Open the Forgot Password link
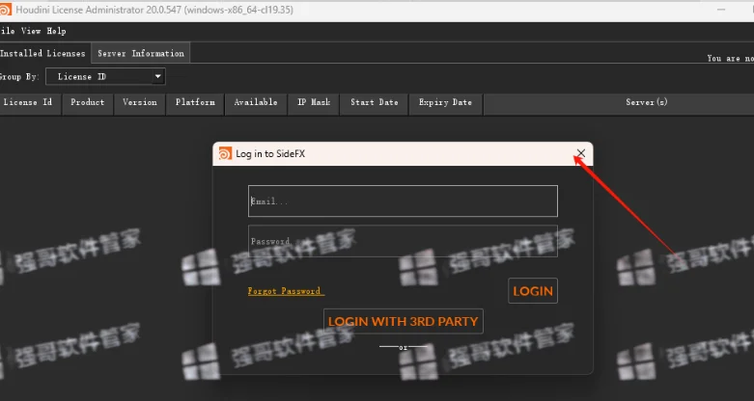The height and width of the screenshot is (401, 754). click(x=286, y=291)
